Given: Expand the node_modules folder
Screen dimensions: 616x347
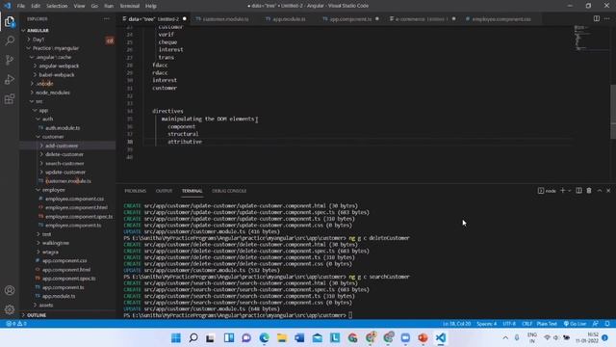Looking at the screenshot, I should [x=53, y=93].
